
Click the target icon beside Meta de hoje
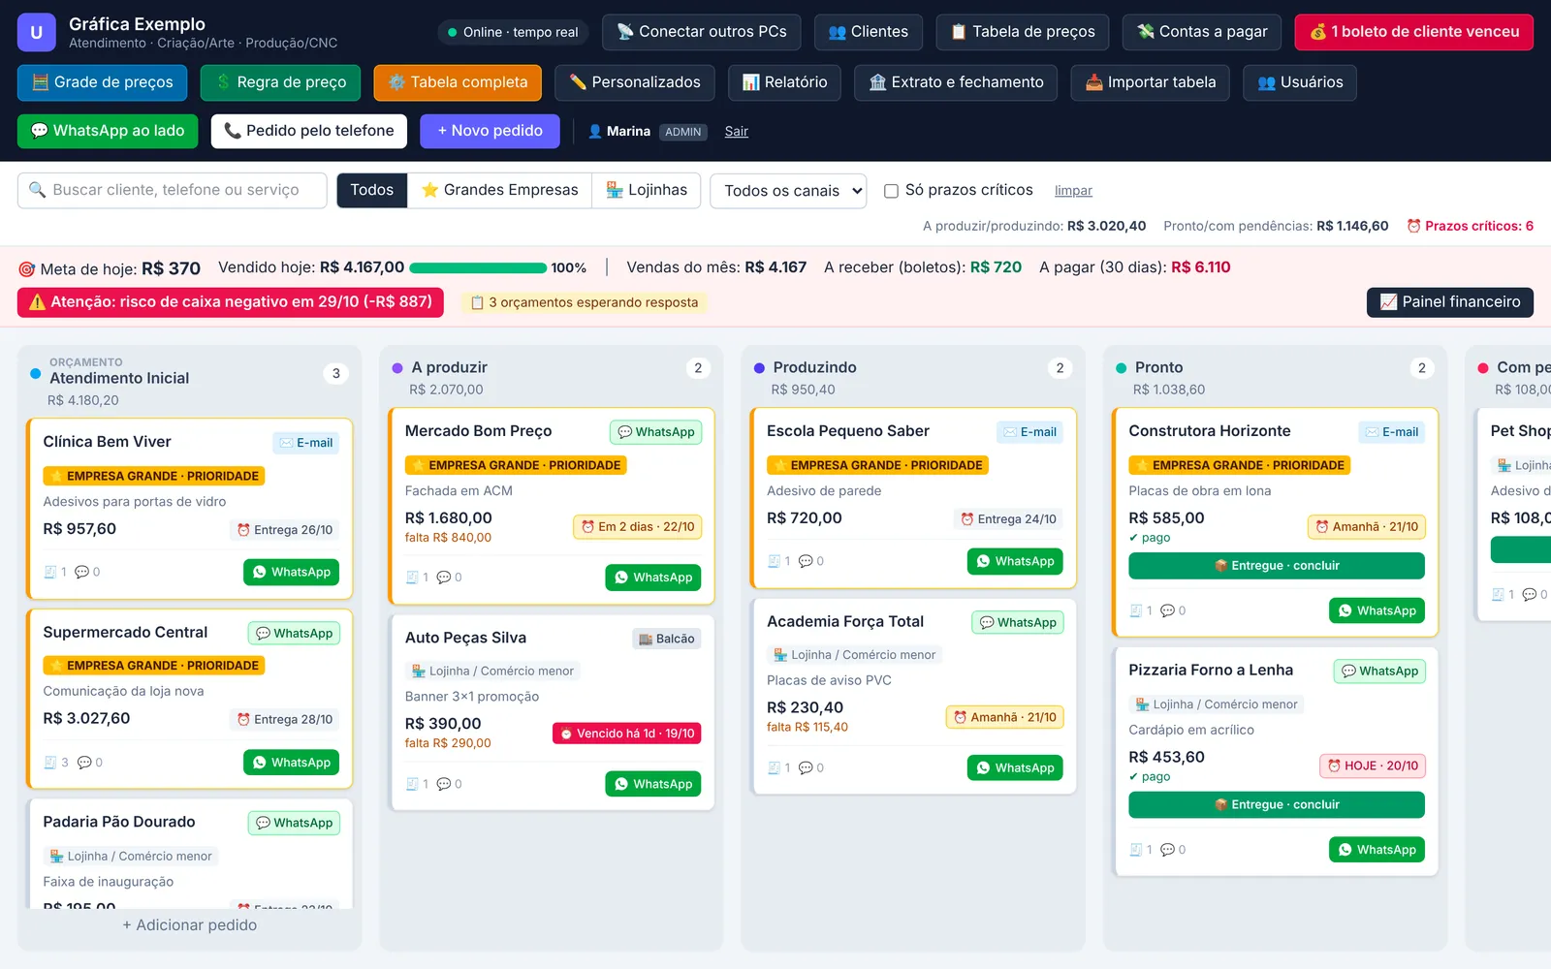(x=27, y=269)
